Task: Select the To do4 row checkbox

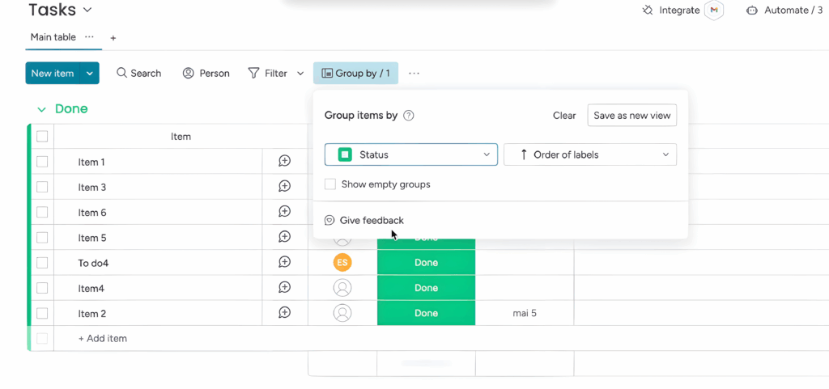Action: pyautogui.click(x=42, y=263)
